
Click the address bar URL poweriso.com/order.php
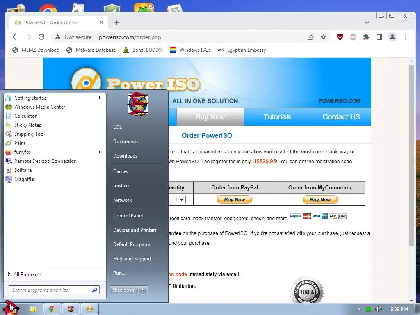130,37
